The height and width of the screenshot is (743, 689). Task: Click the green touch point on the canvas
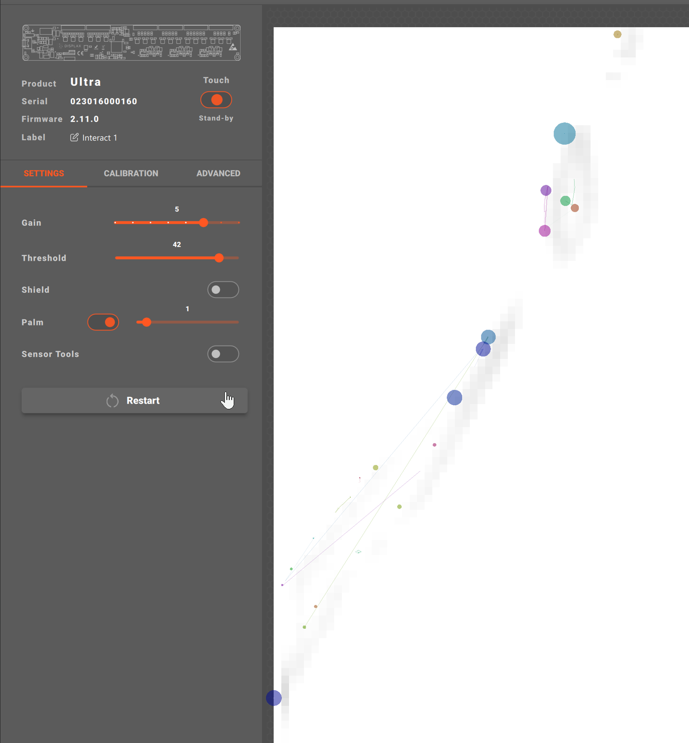[x=565, y=201]
